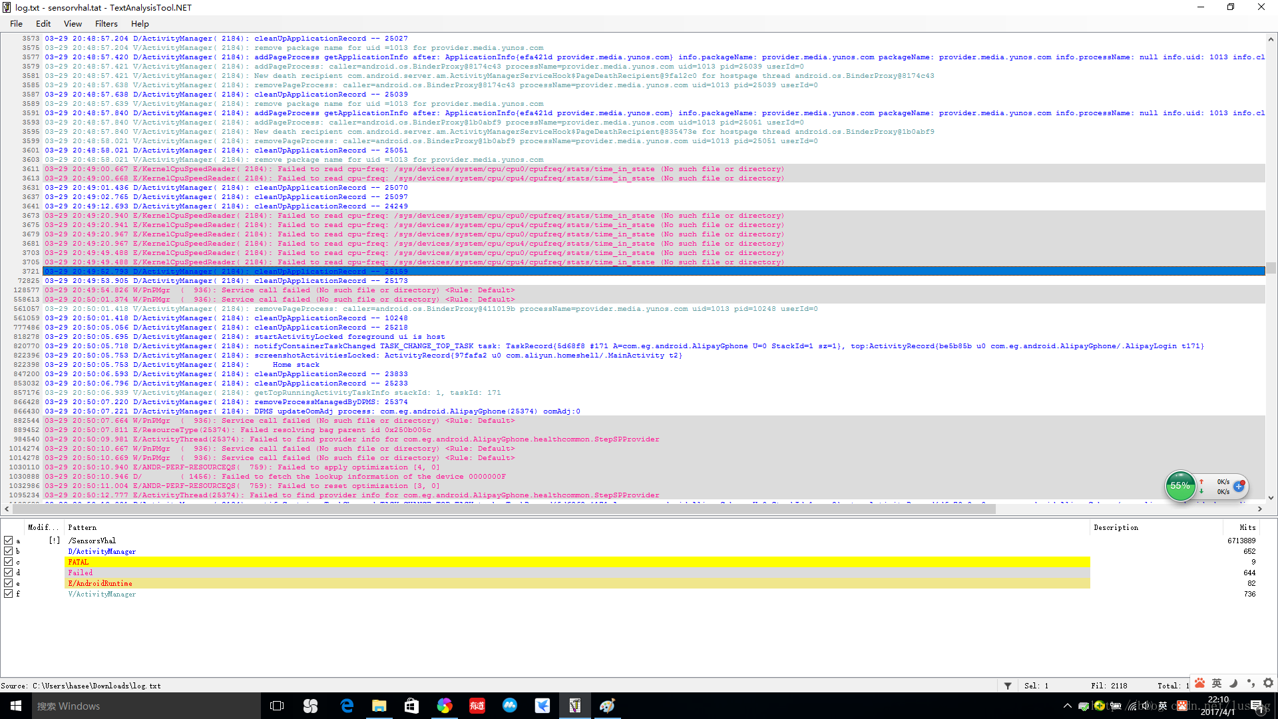Viewport: 1278px width, 719px height.
Task: Select log line 3611 KernelCpuSpeedReader error
Action: 654,169
